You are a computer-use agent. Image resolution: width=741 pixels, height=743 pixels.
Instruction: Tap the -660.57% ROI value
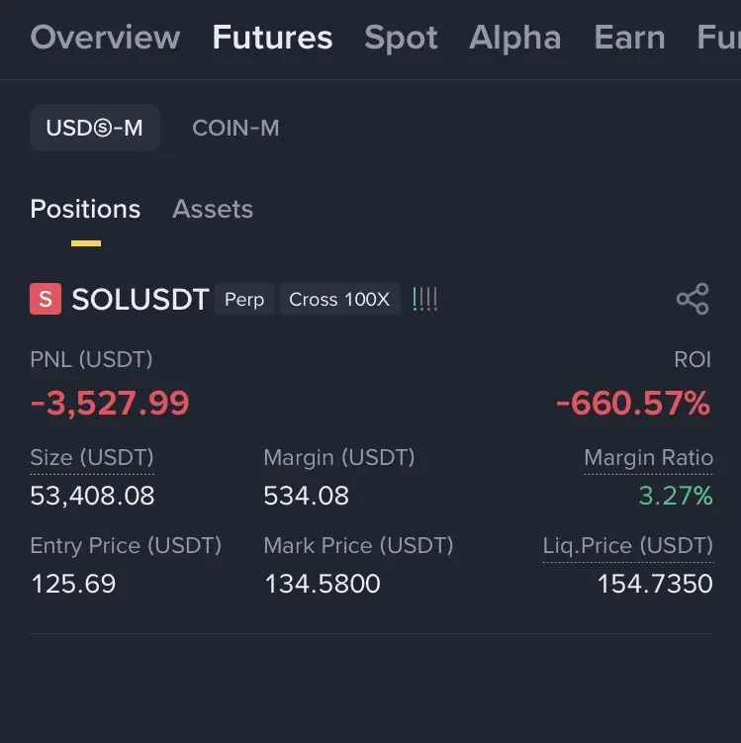(x=633, y=403)
